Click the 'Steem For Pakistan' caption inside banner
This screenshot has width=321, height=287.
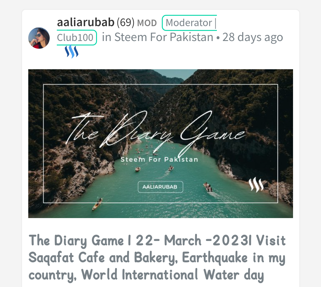coord(159,160)
